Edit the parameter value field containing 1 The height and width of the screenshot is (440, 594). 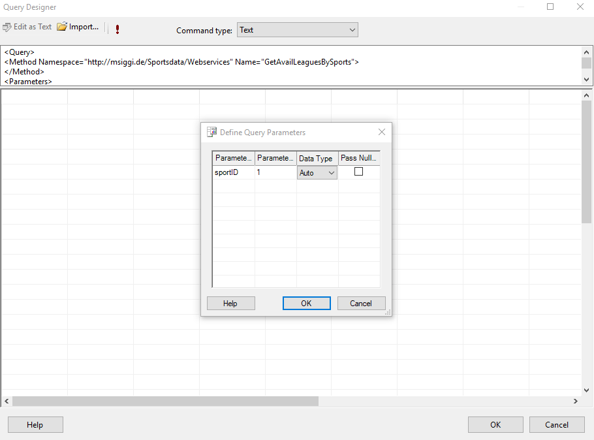(x=275, y=173)
